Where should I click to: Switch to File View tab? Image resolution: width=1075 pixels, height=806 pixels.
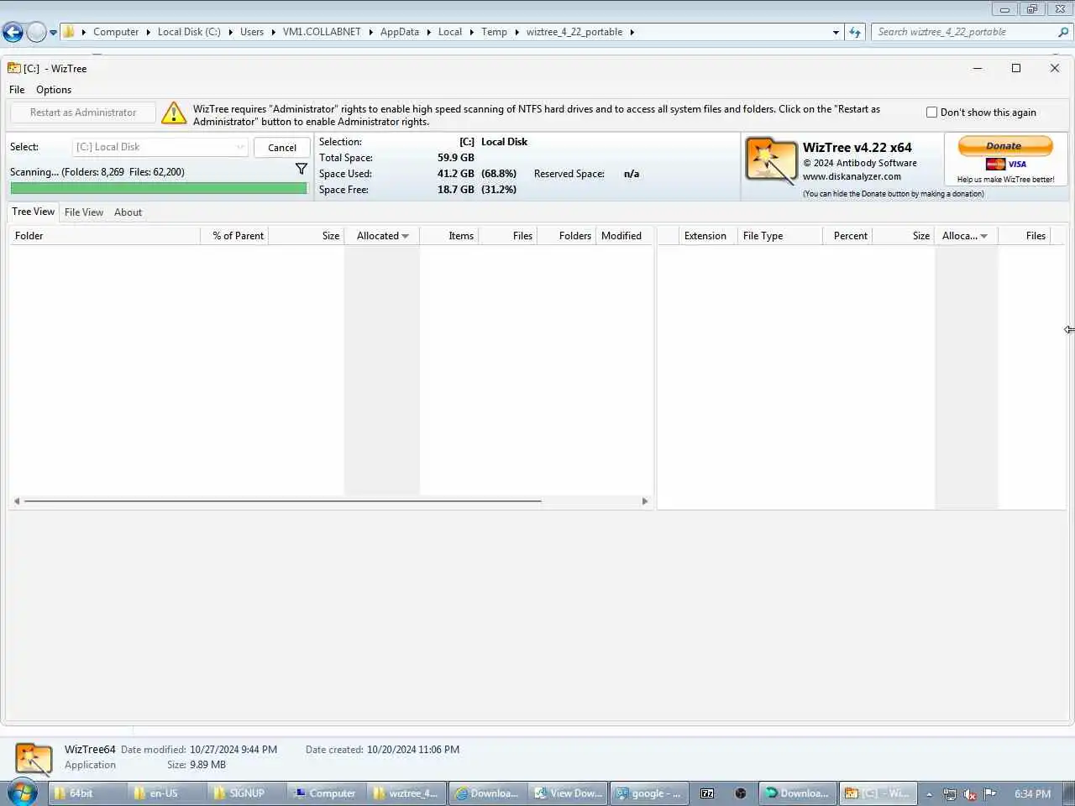[84, 212]
